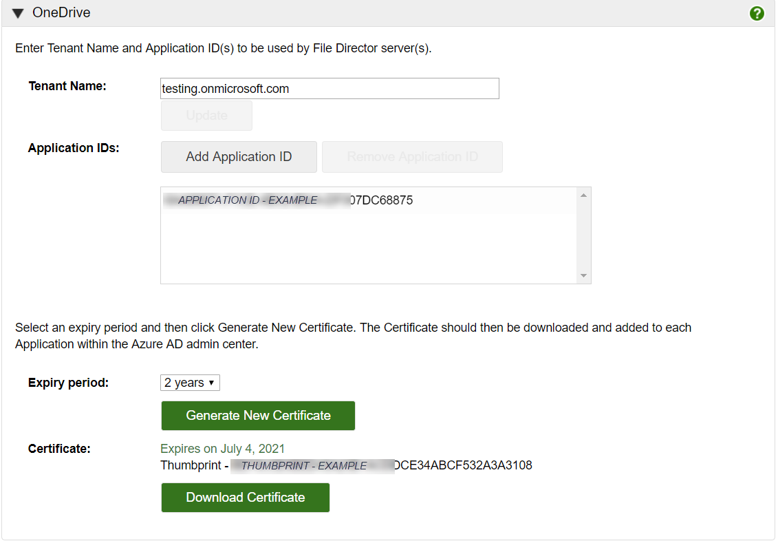Open the green help question mark icon

(757, 13)
